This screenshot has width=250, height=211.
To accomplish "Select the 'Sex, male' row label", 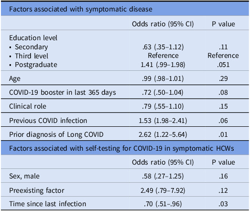I will click(x=24, y=176).
